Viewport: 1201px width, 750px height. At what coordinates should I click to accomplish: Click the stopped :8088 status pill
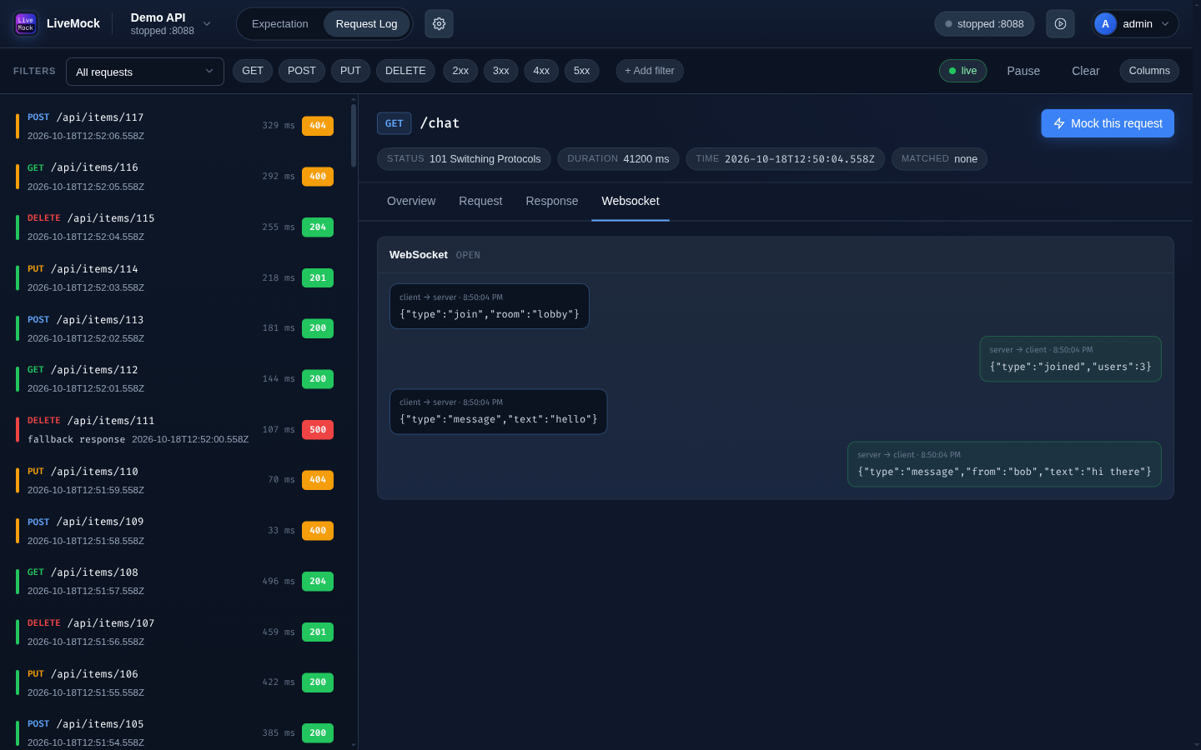984,24
